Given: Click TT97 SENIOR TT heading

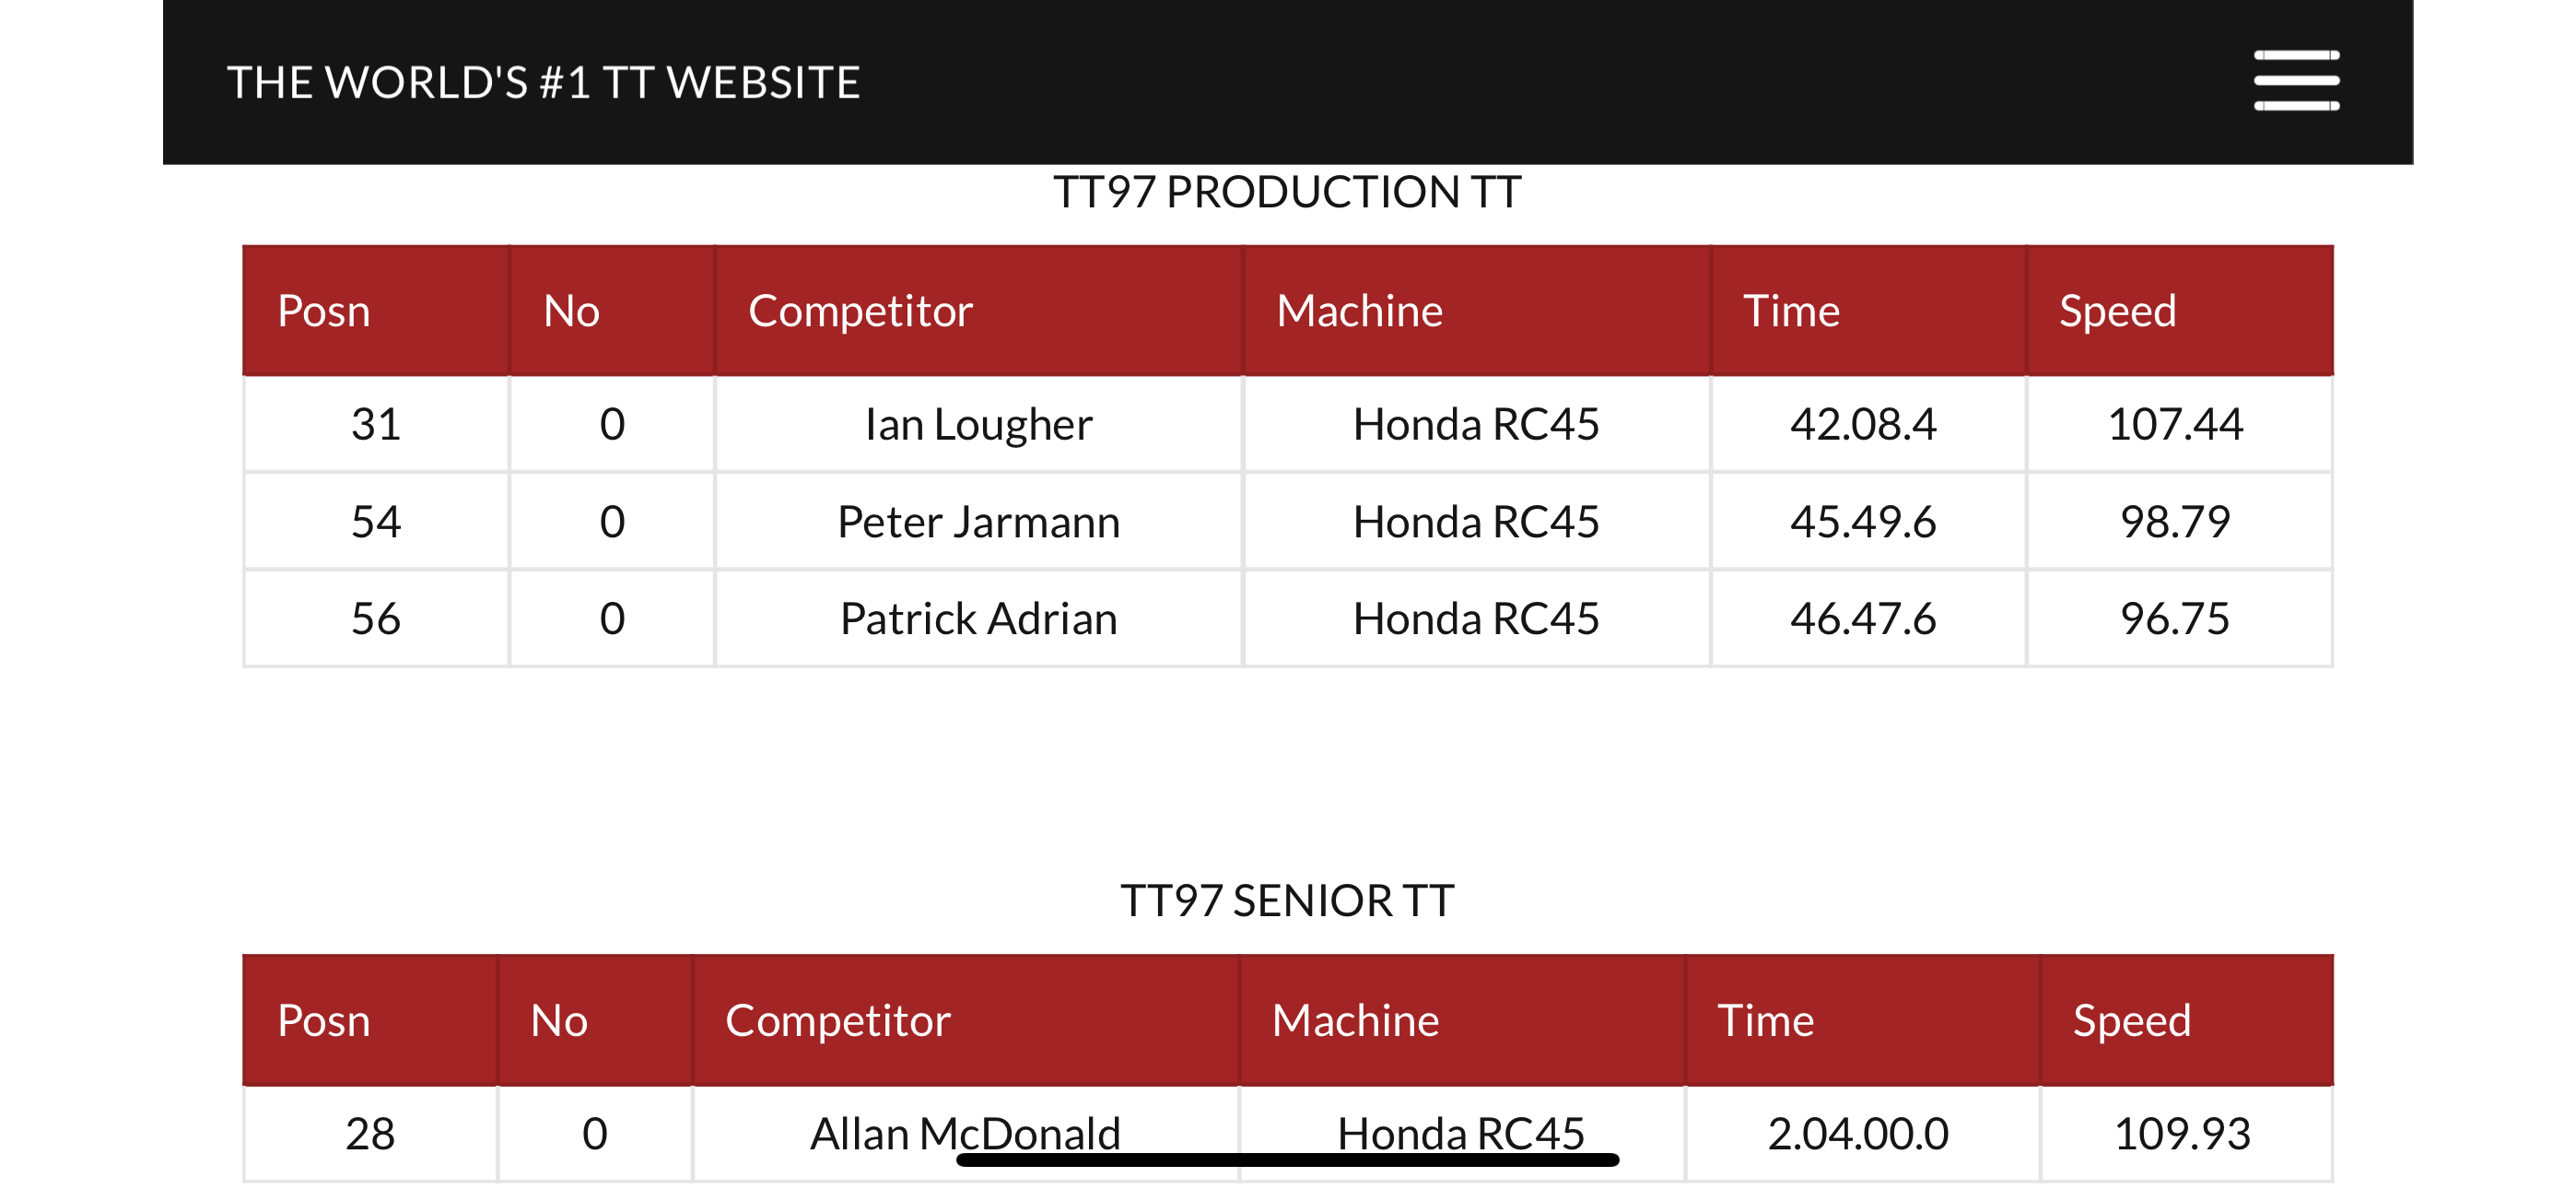Looking at the screenshot, I should [1287, 901].
